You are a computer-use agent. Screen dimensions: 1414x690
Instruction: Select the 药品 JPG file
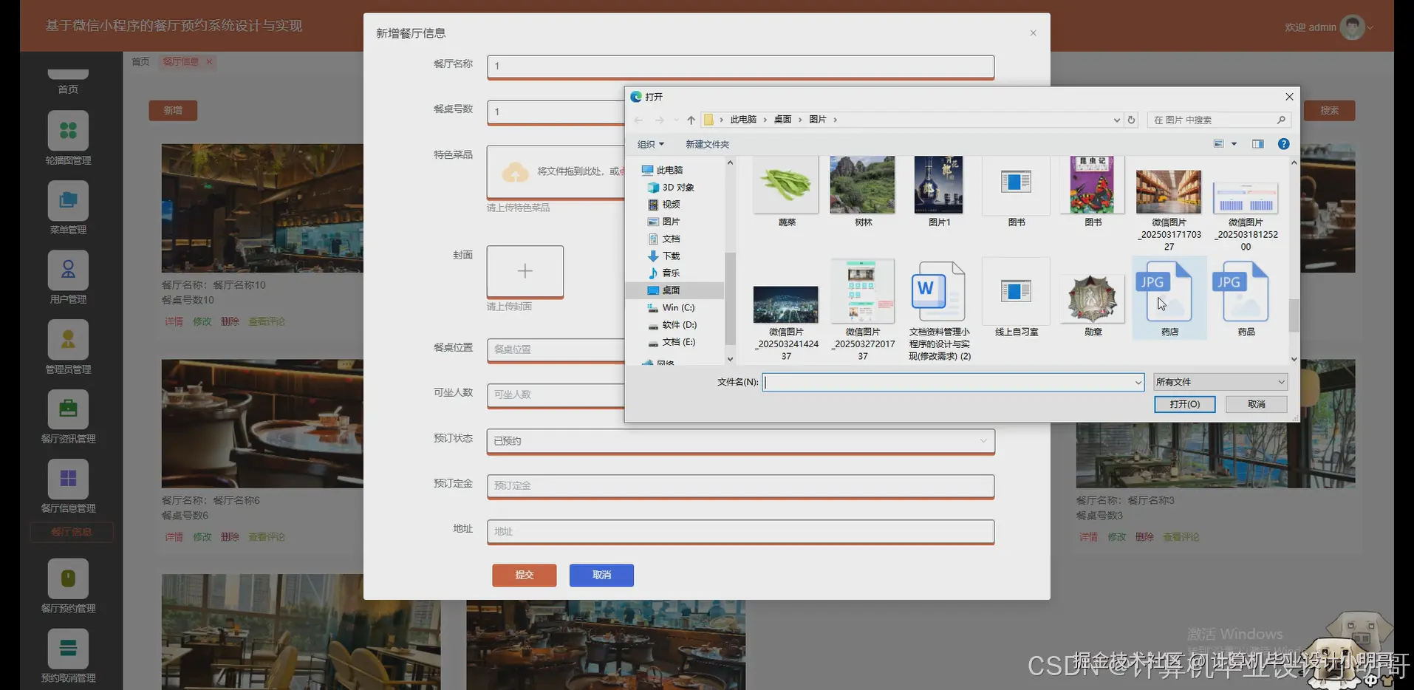point(1246,298)
